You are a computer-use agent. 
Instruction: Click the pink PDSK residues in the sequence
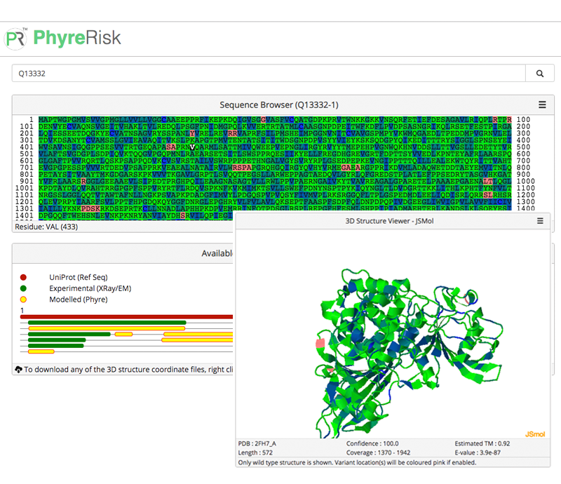90,210
